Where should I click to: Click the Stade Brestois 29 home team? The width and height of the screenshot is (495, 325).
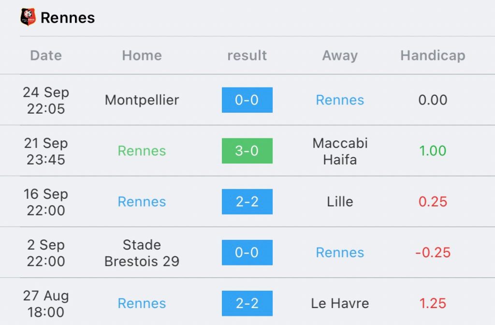[x=142, y=253]
